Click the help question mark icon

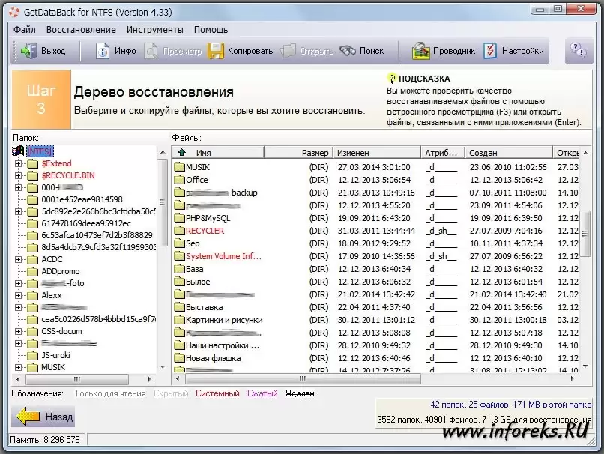pyautogui.click(x=579, y=51)
